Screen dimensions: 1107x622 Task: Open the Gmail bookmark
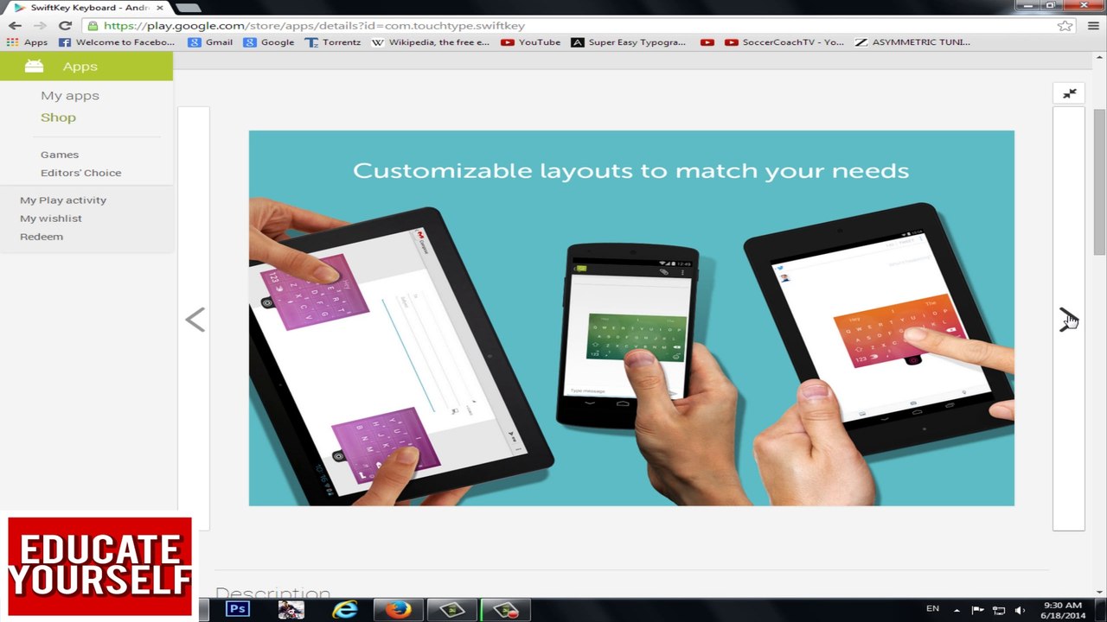[x=210, y=42]
